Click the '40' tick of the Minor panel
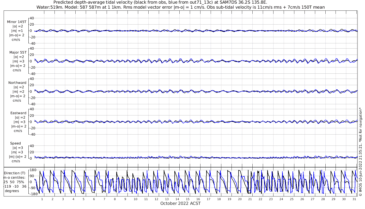365x209 pixels. 32,18
